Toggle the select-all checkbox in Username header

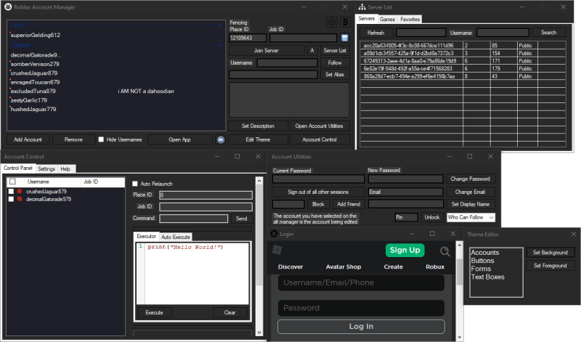[12, 182]
